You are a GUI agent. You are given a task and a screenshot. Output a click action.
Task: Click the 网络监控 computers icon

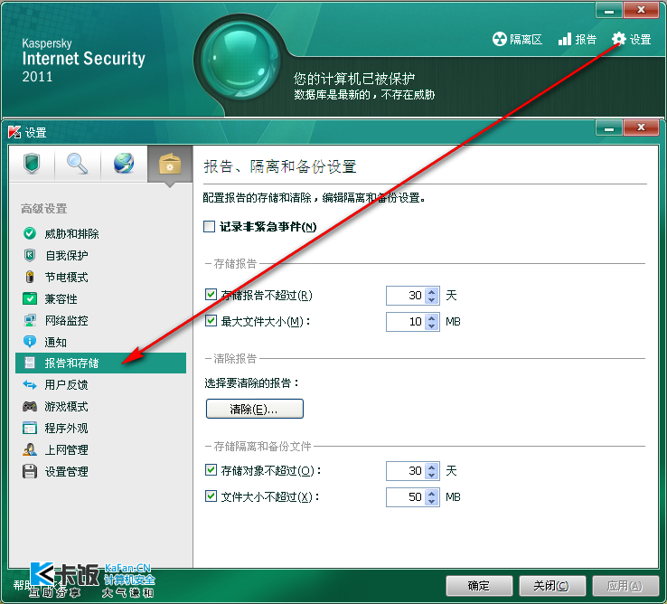click(x=29, y=320)
